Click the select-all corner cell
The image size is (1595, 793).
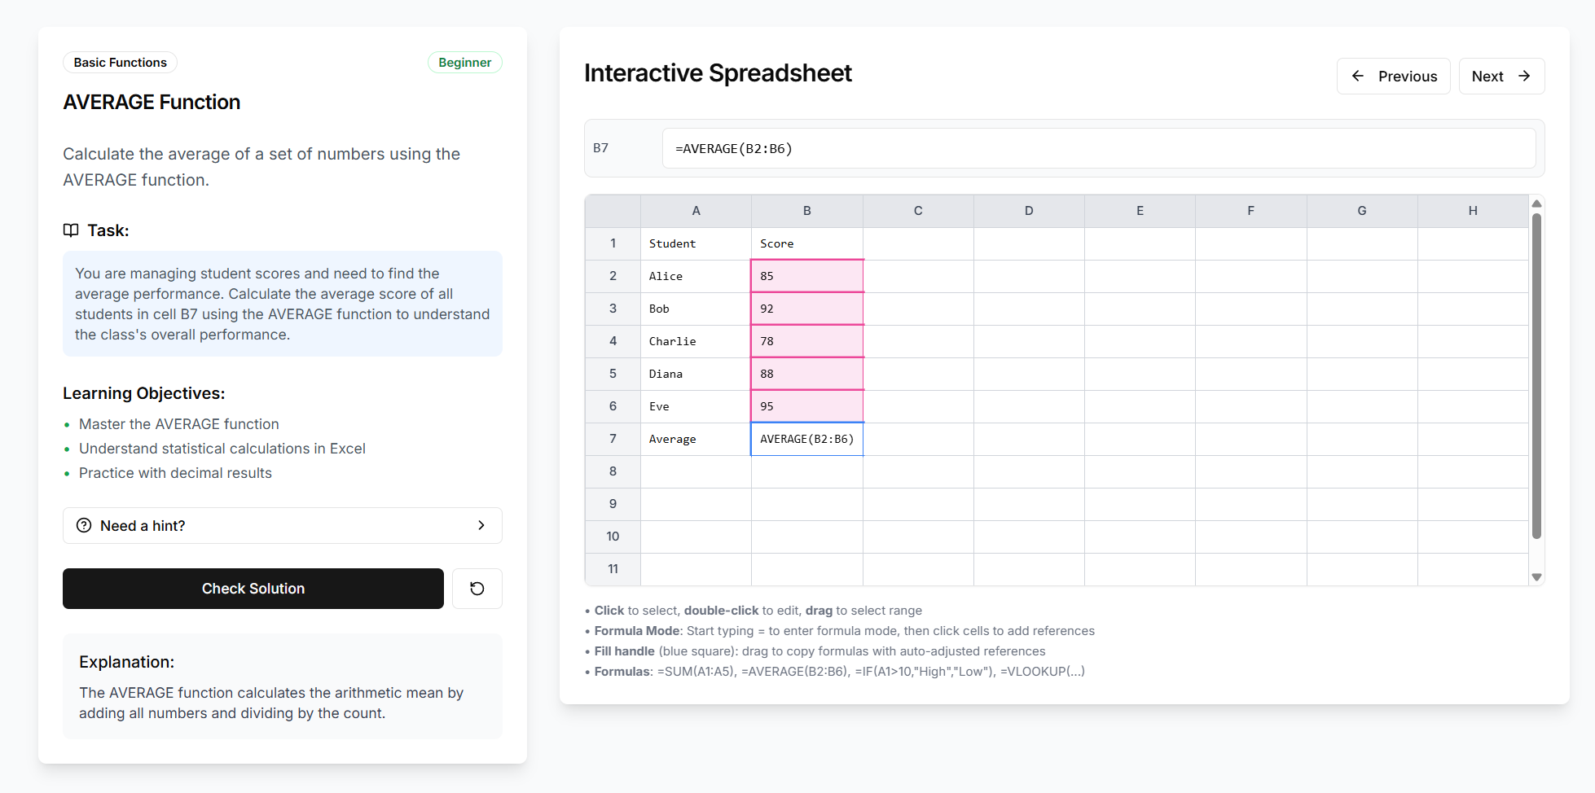click(613, 211)
